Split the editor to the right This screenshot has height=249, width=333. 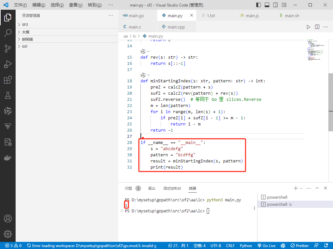pos(317,27)
